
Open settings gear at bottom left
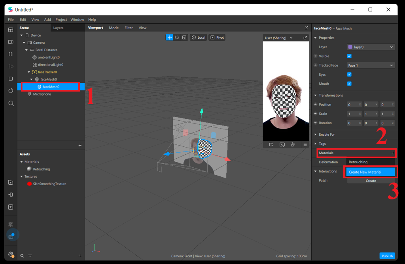click(x=11, y=255)
